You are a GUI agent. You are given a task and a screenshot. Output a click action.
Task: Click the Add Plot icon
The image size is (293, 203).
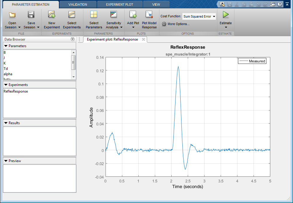pyautogui.click(x=133, y=14)
